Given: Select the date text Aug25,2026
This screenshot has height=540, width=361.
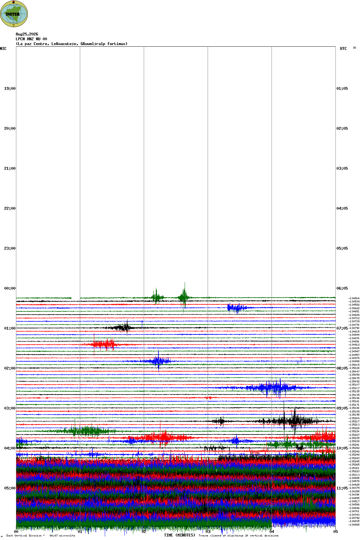Looking at the screenshot, I should [27, 34].
